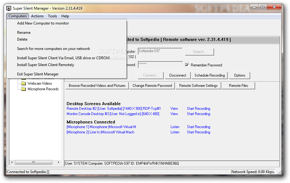Start Recording for Microphone 2 Line In

[x=199, y=132]
